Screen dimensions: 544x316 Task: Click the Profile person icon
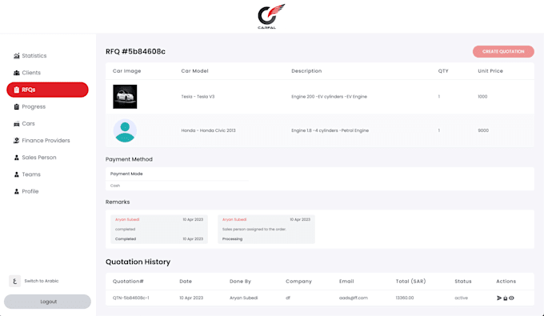click(x=16, y=191)
